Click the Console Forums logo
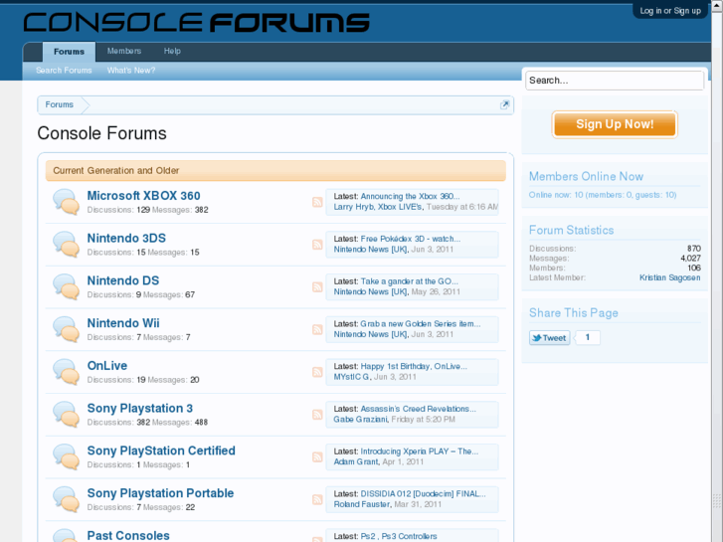This screenshot has width=723, height=542. tap(197, 23)
